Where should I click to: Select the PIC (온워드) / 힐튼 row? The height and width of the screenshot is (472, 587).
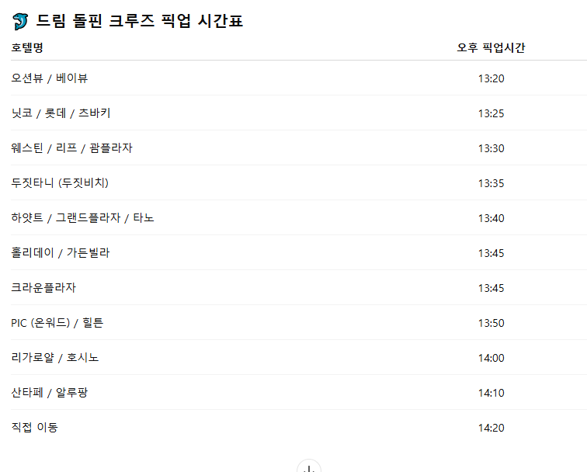57,323
